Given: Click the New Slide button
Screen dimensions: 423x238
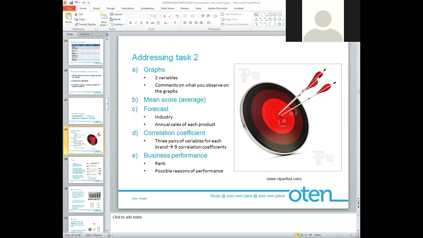Looking at the screenshot, I should [104, 20].
